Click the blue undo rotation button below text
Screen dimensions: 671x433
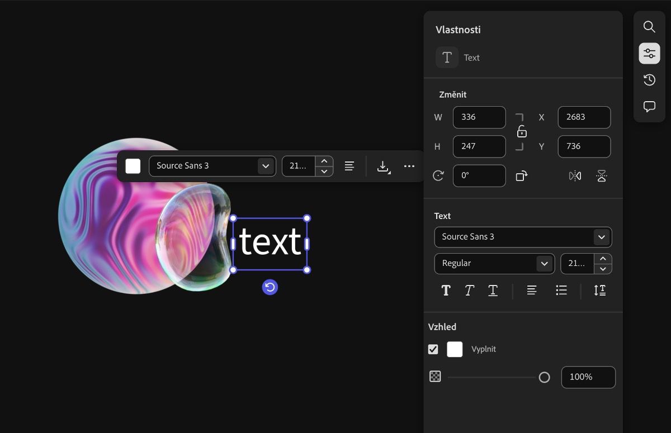pos(270,287)
